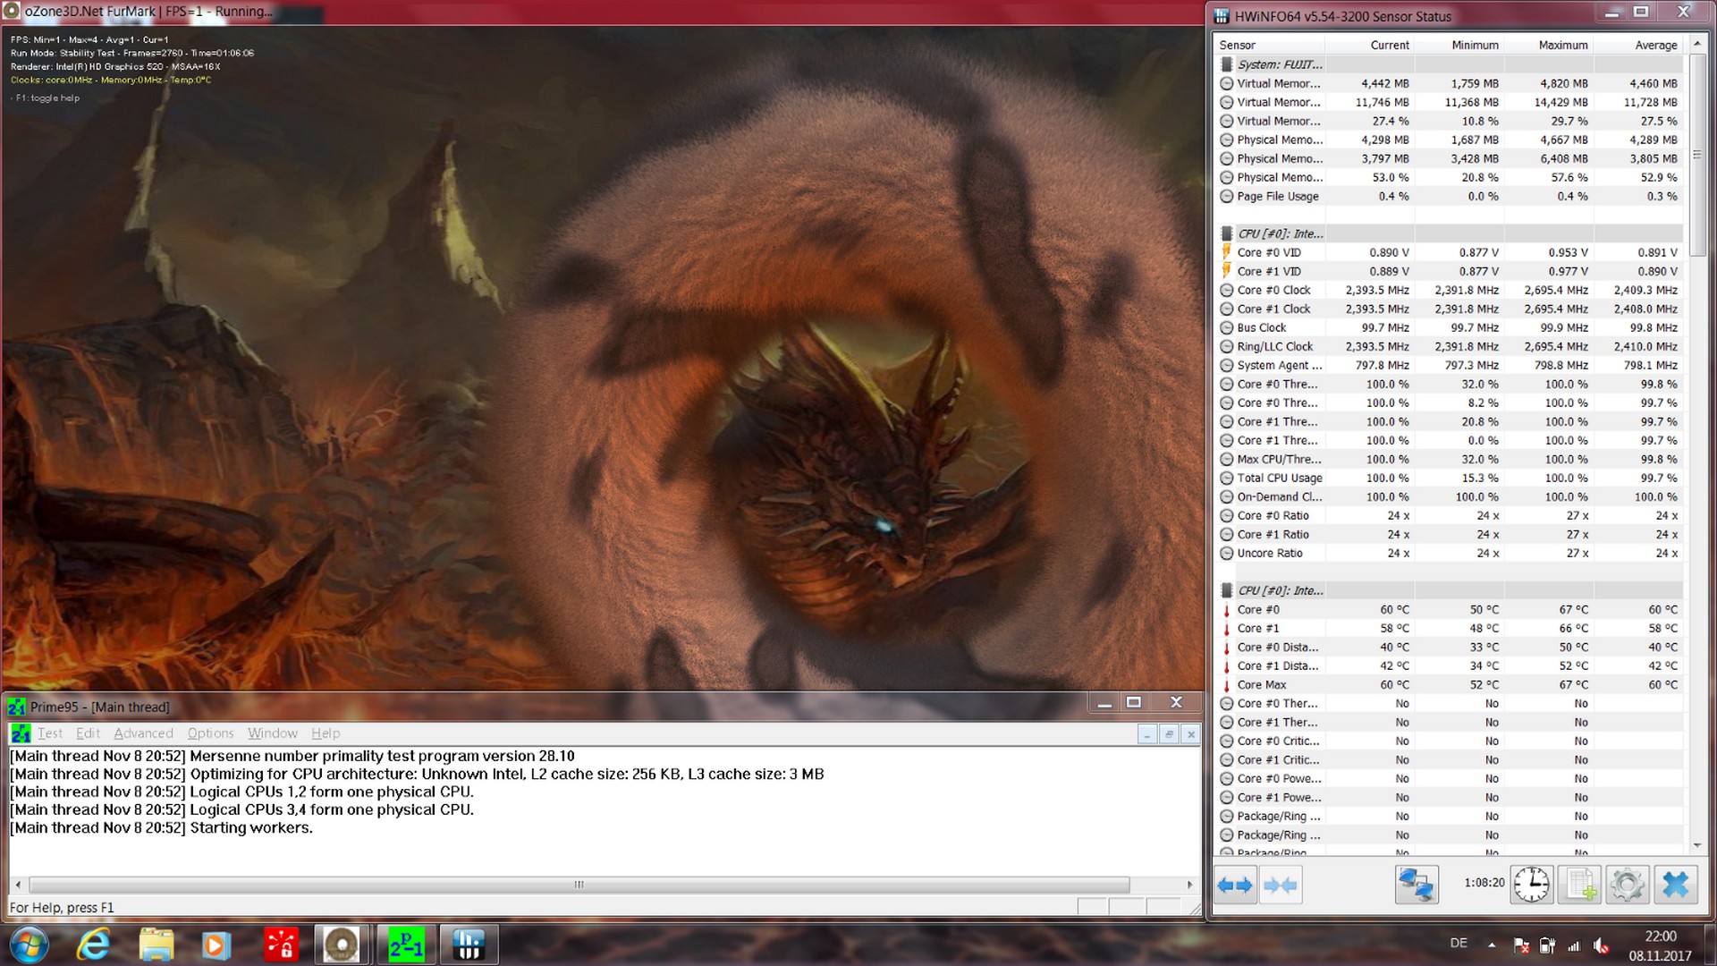Screen dimensions: 1717x966
Task: Click the HWiNFO64 title-bar icon
Action: 1222,16
